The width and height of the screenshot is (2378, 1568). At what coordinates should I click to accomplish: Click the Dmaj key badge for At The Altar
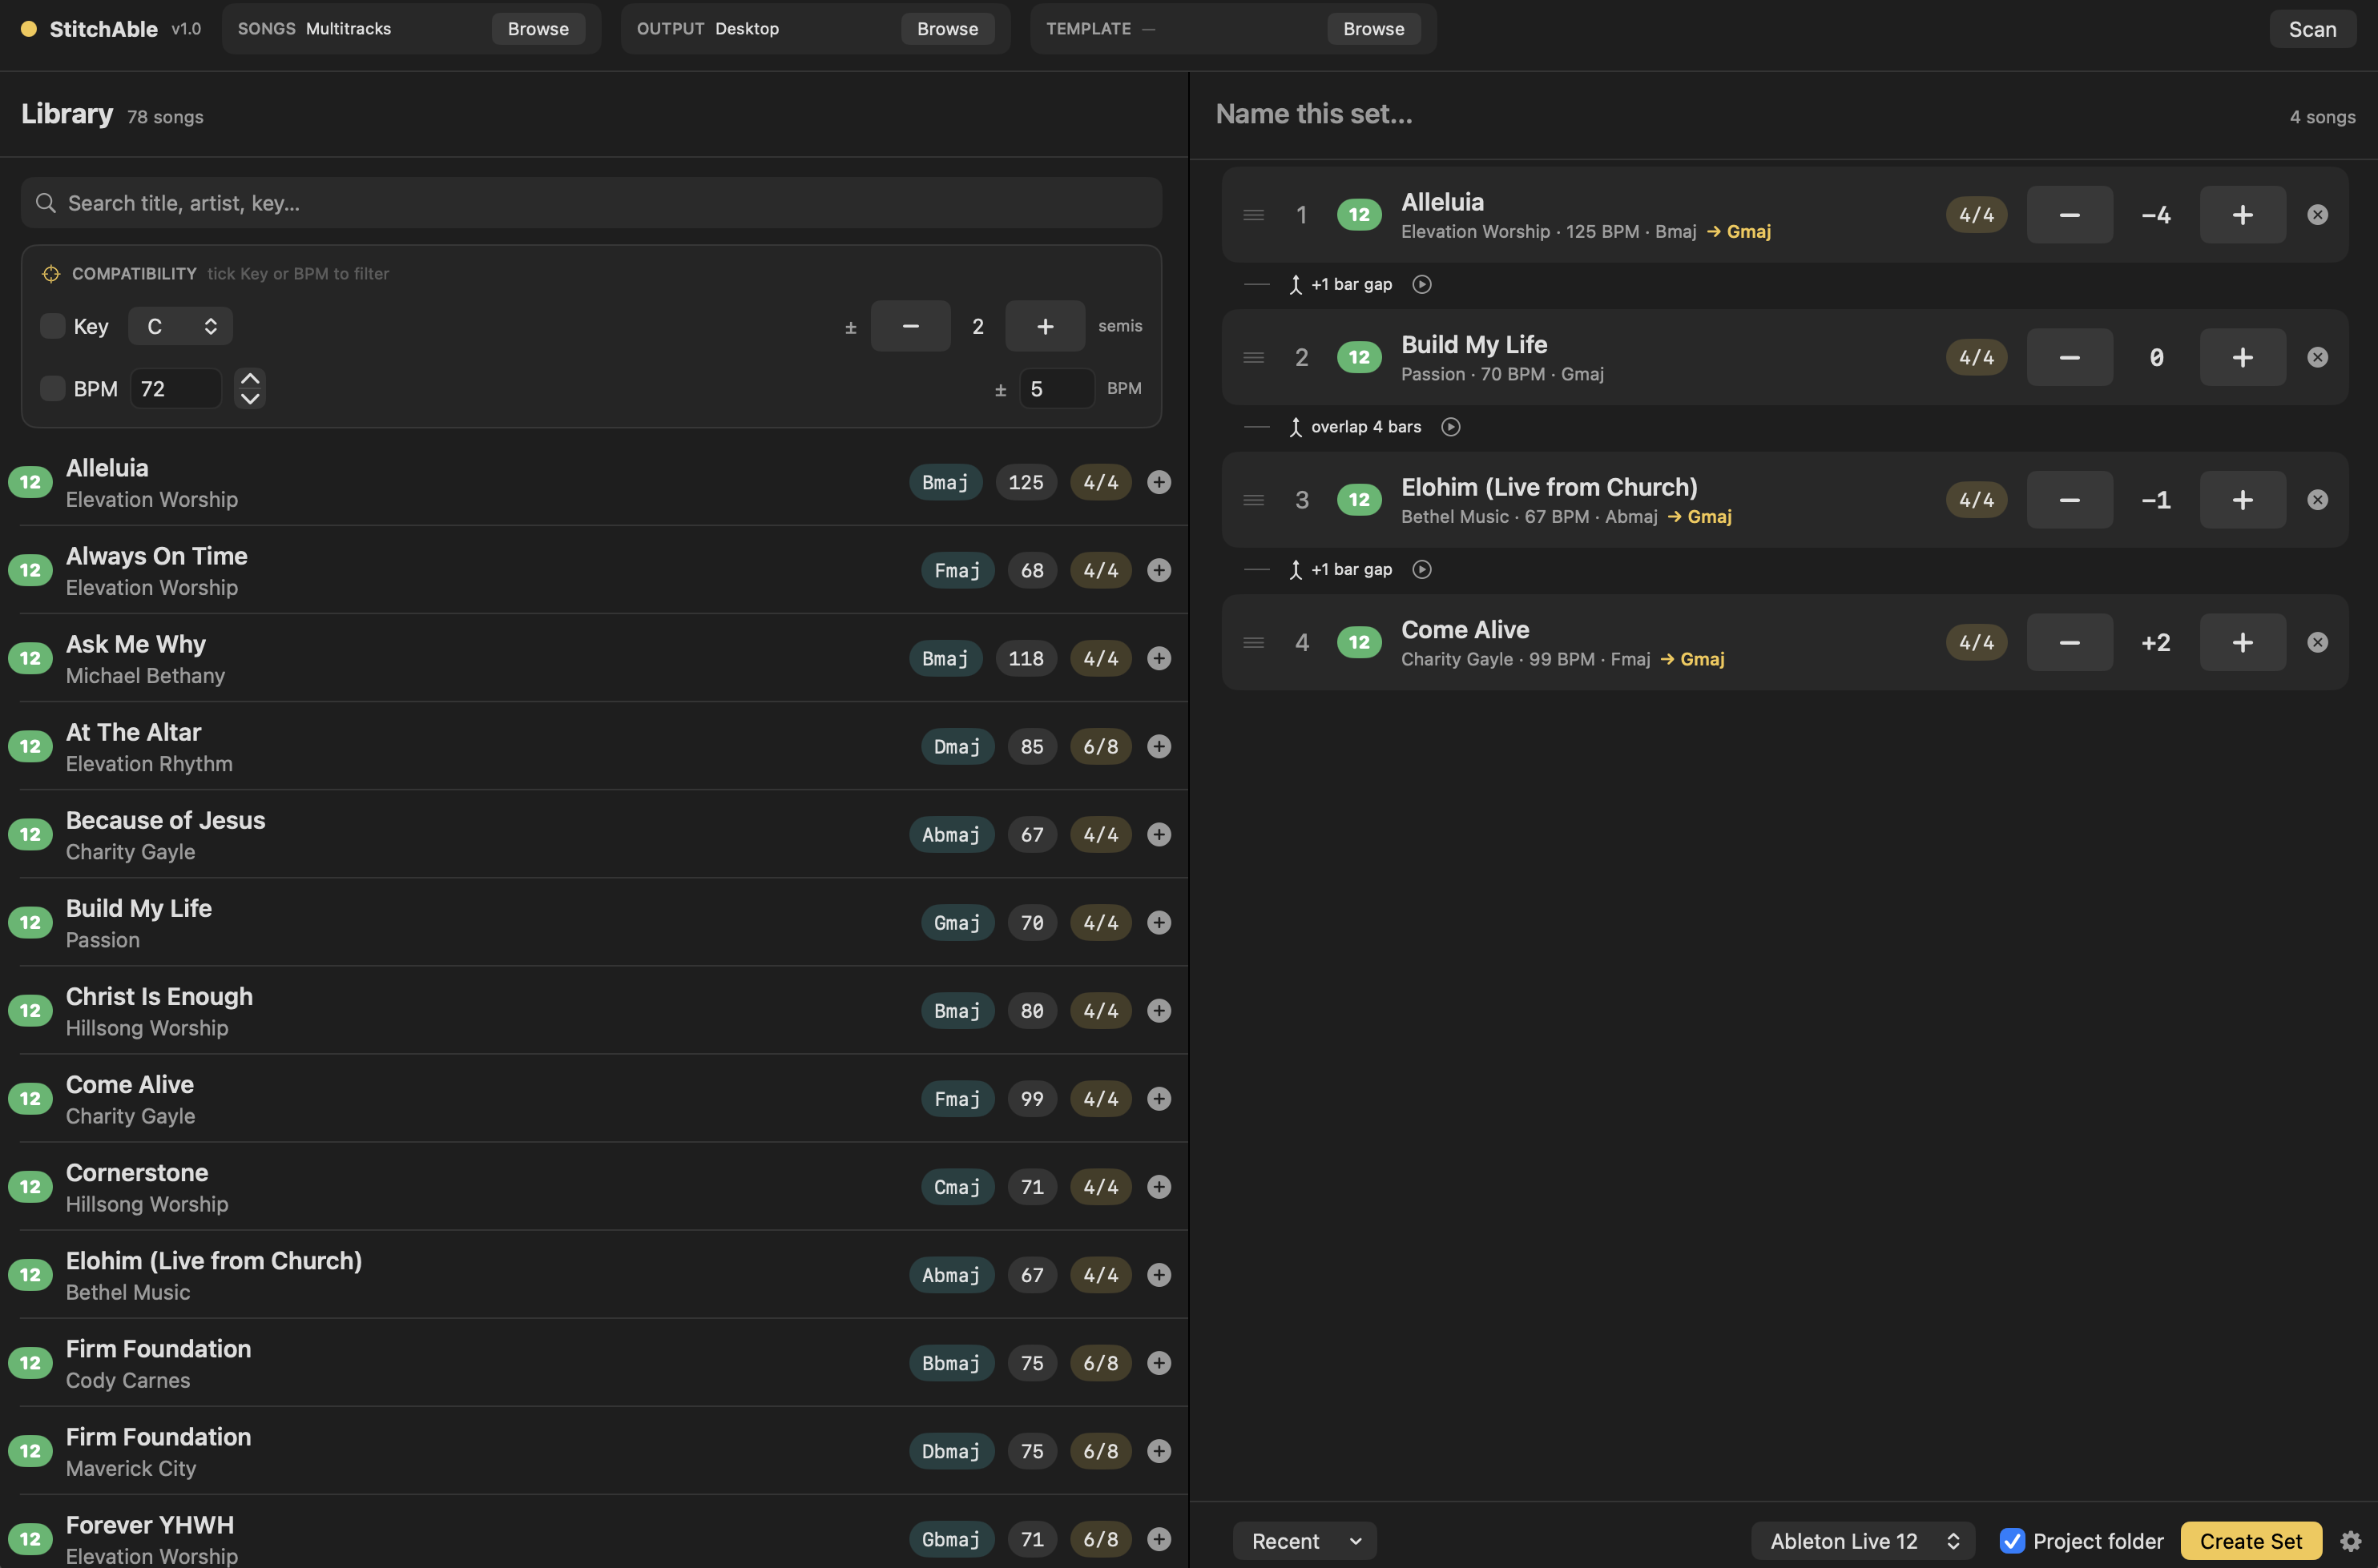coord(957,746)
